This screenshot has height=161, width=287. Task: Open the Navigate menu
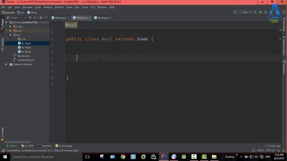pos(27,7)
